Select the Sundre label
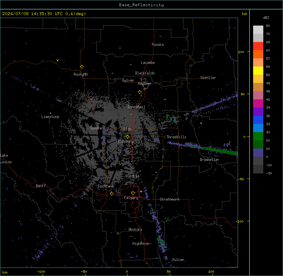The width and height of the screenshot is (283, 276). (x=96, y=128)
